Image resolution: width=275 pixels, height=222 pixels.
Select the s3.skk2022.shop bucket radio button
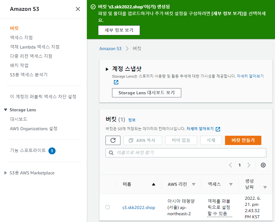click(108, 207)
